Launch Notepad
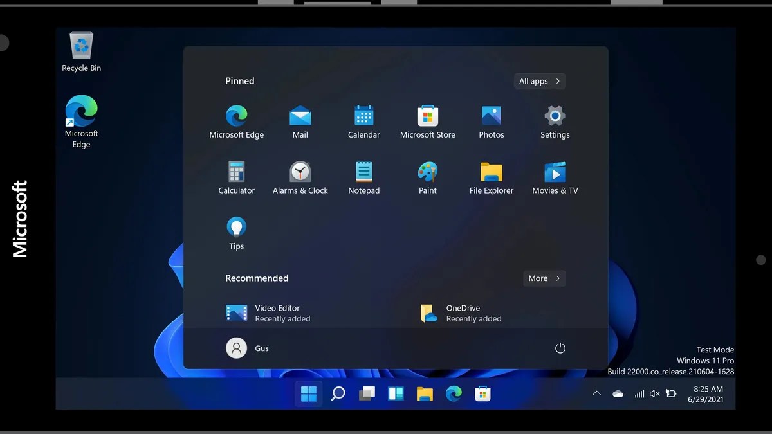This screenshot has width=772, height=434. [363, 178]
